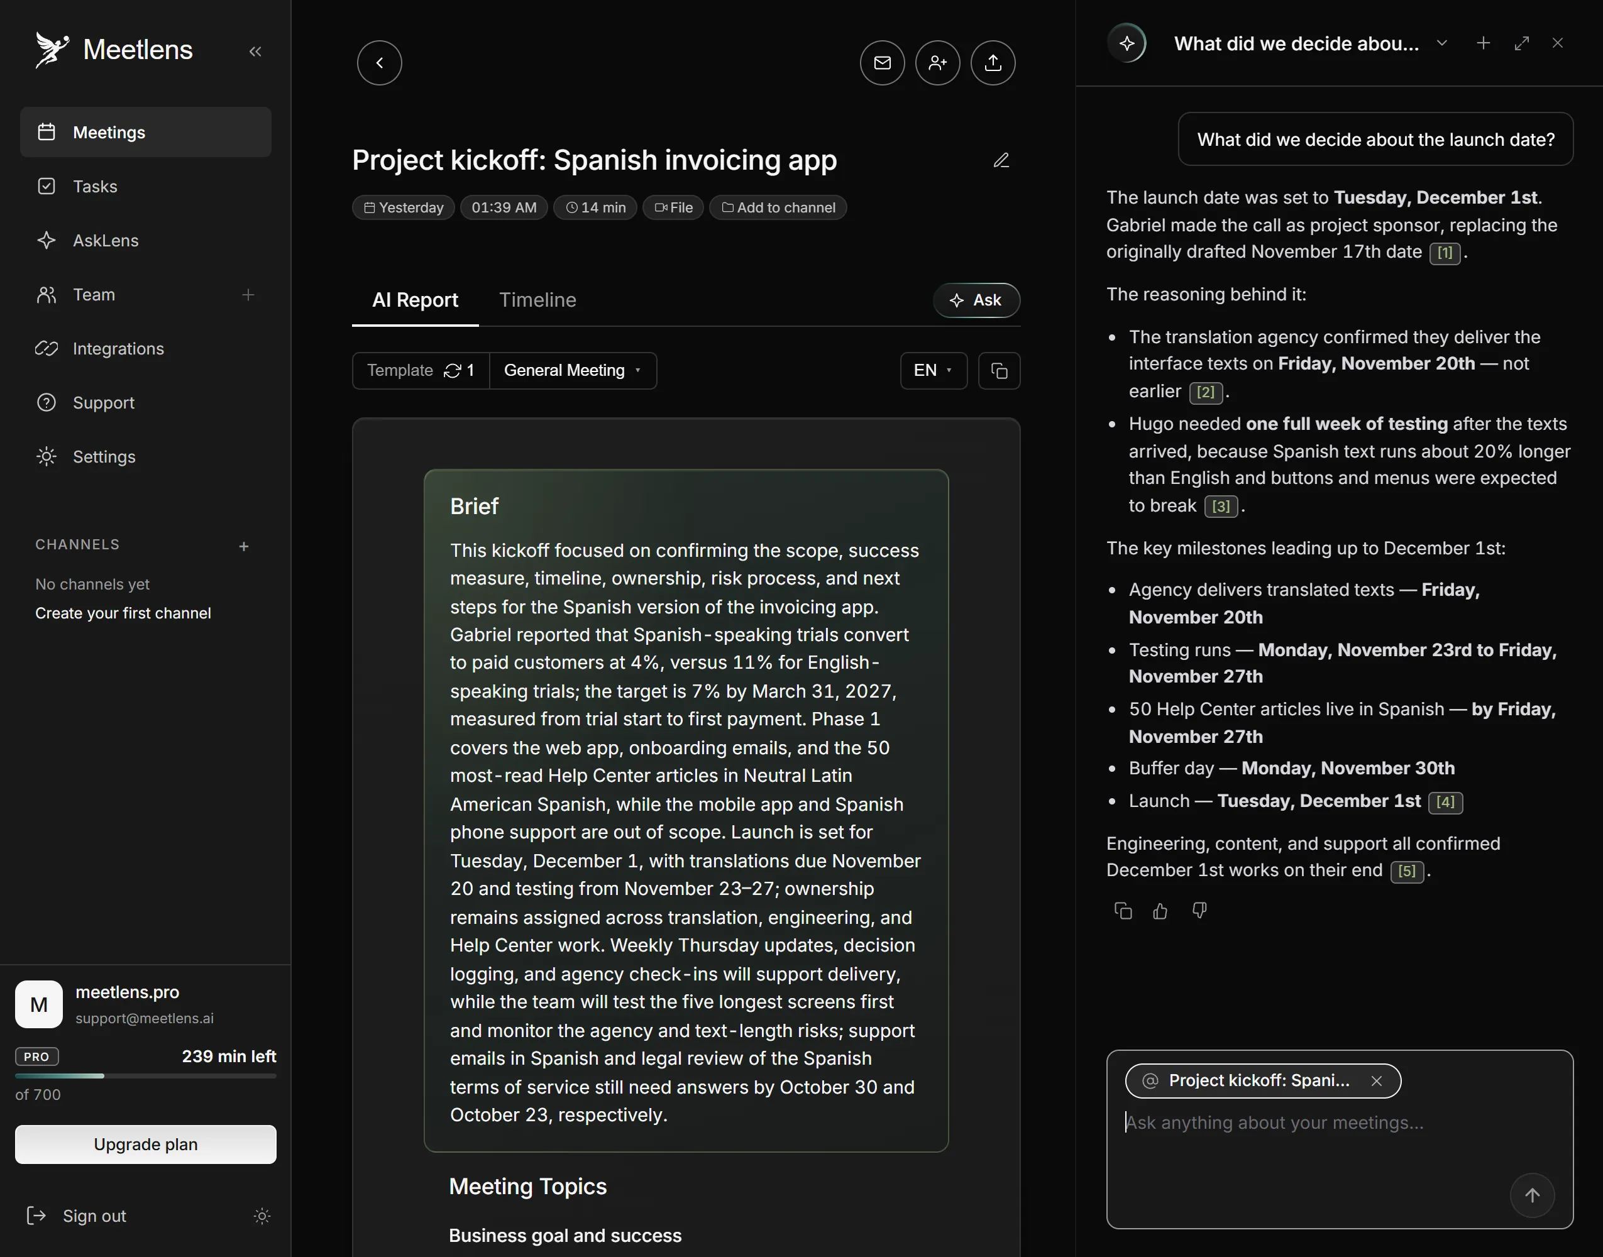The height and width of the screenshot is (1257, 1603).
Task: Collapse the sidebar with double-chevron icon
Action: click(255, 52)
